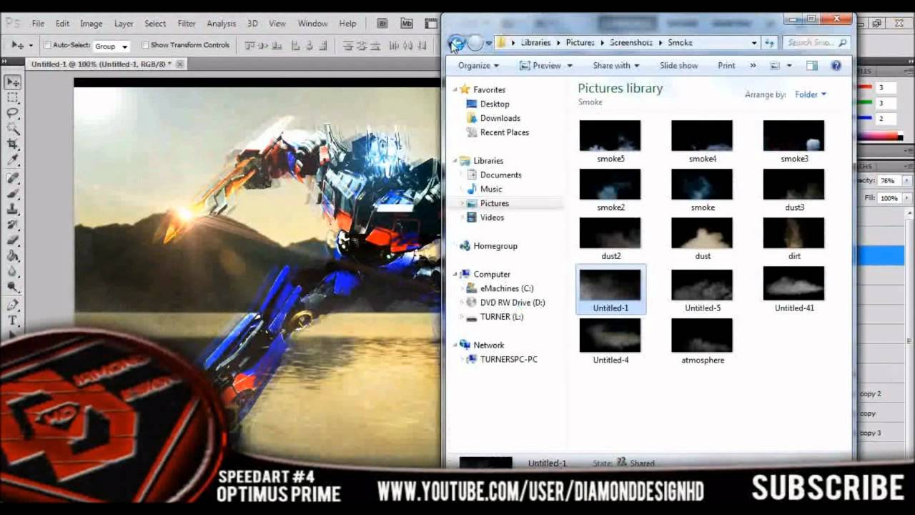Expand the Explorer address bar history dropdown
Screen dimensions: 915x515
753,43
